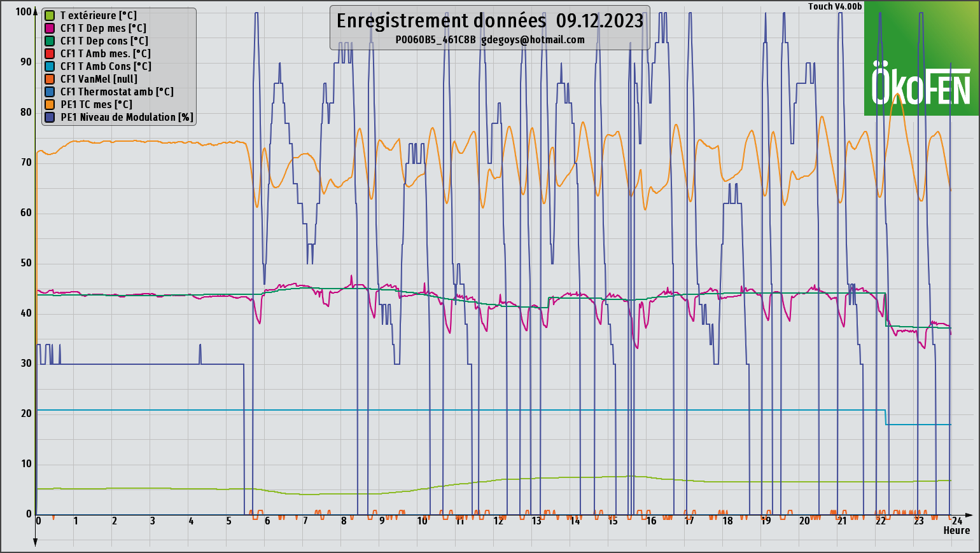Click the hour 9 tick label
Screen dimensions: 980x553
pyautogui.click(x=382, y=521)
